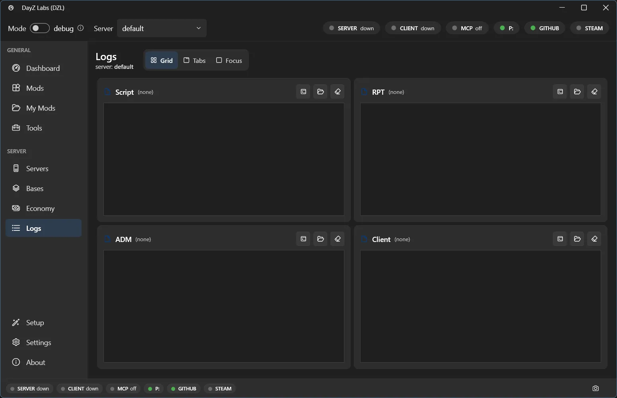Go to My Mods page

43,108
